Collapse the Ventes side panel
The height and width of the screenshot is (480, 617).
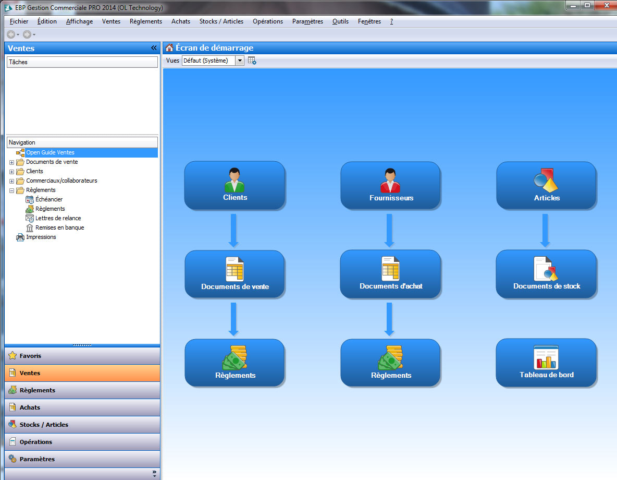tap(154, 48)
